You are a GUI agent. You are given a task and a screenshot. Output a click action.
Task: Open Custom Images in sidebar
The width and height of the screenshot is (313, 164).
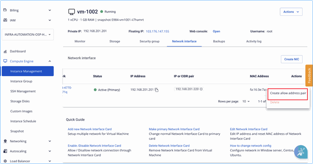[x=21, y=111]
